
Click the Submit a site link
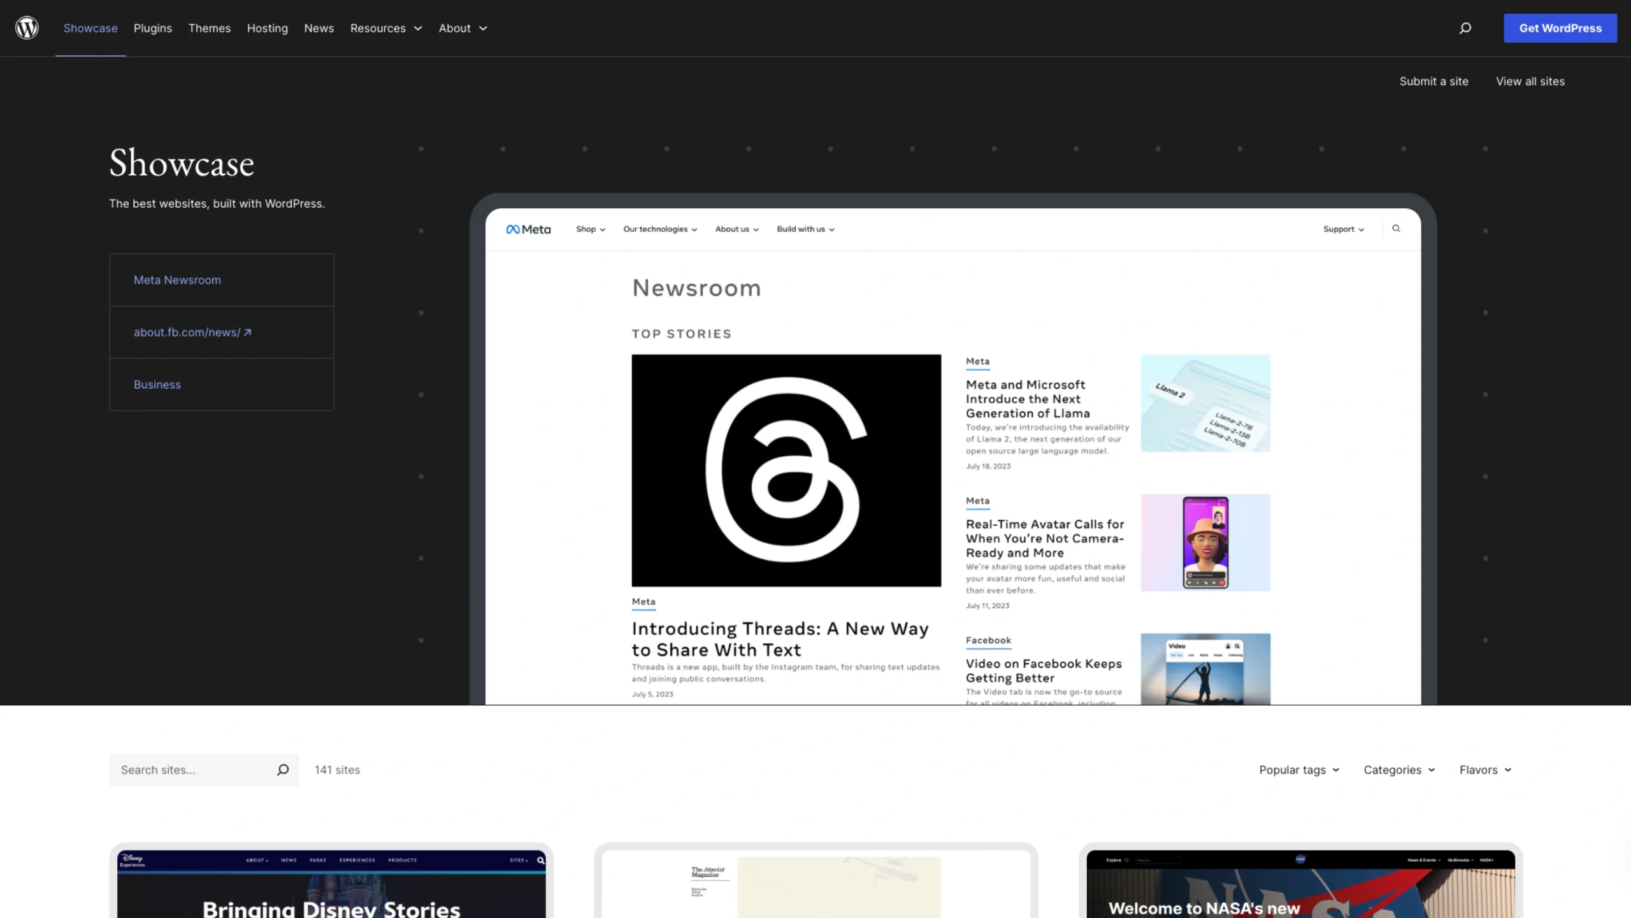tap(1433, 81)
